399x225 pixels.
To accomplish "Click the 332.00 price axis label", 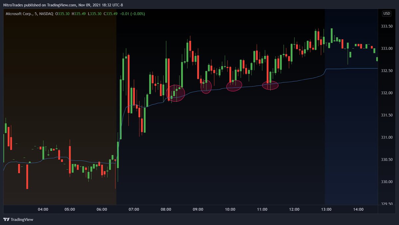I will coord(387,93).
